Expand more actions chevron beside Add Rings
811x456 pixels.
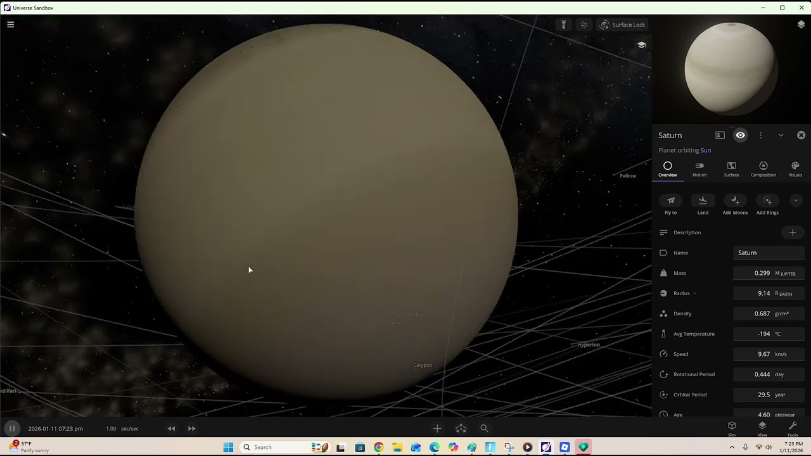coord(796,201)
